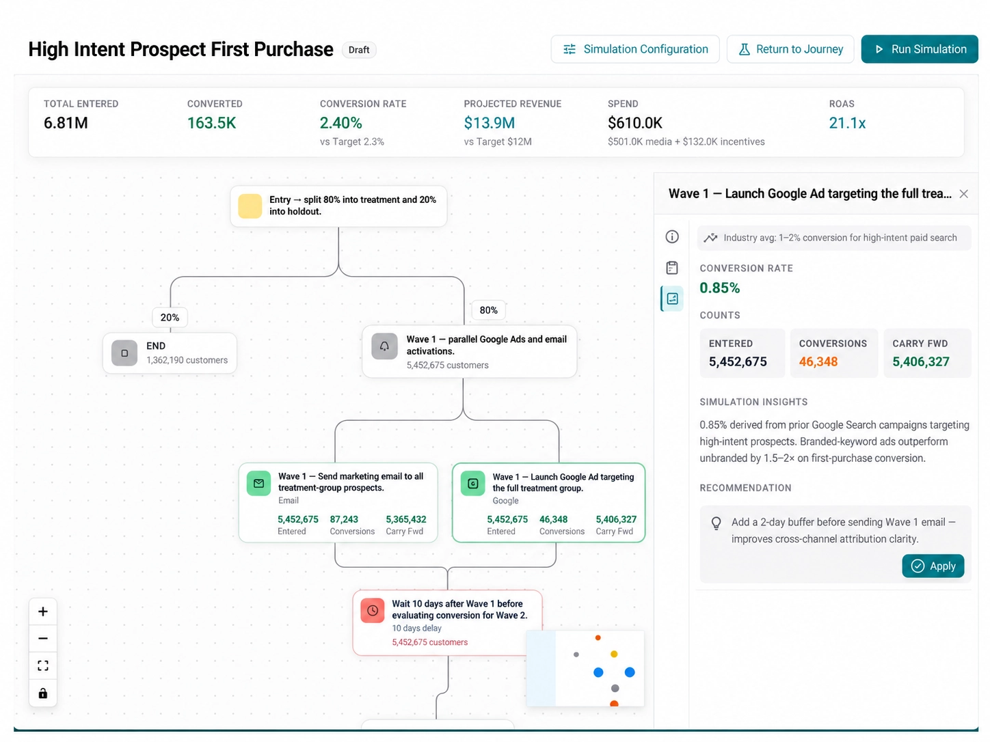
Task: Click the Google Ad node icon
Action: 472,484
